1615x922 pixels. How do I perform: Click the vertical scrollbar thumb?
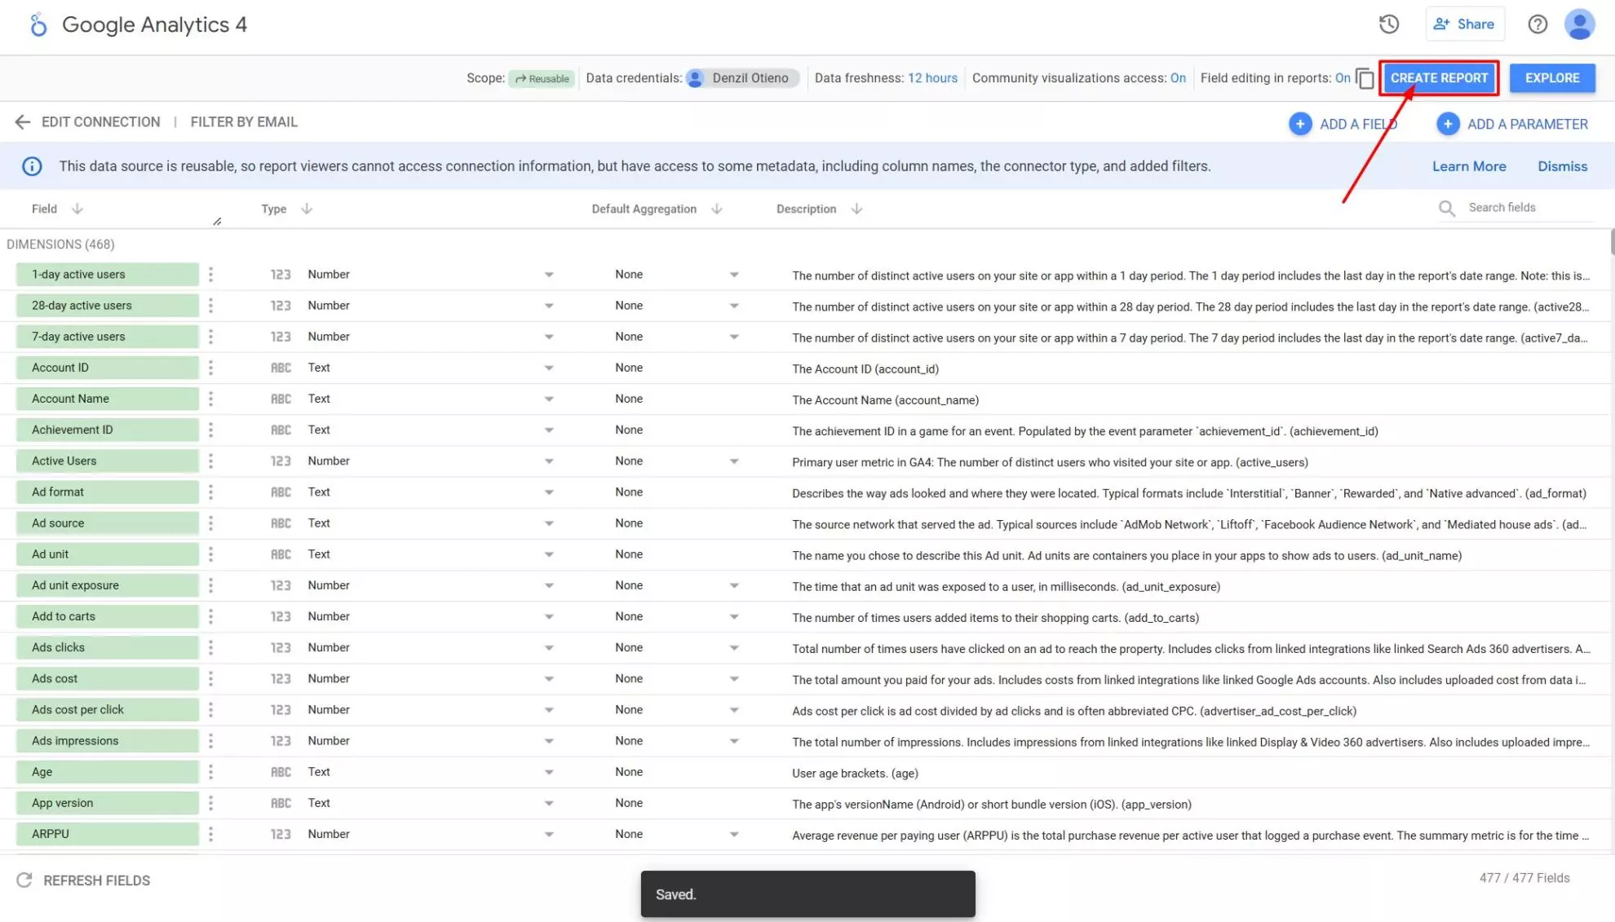tap(1612, 242)
